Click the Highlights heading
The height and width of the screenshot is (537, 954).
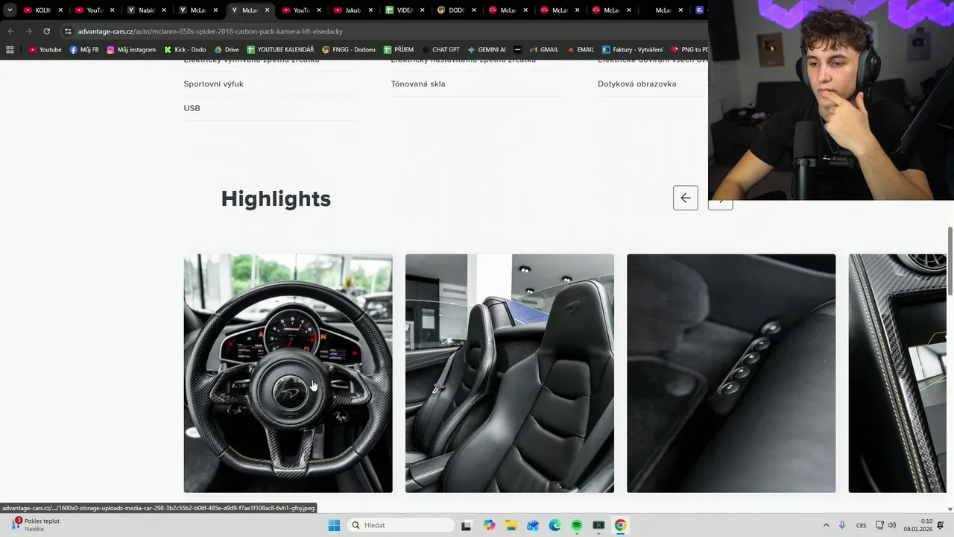pos(276,198)
